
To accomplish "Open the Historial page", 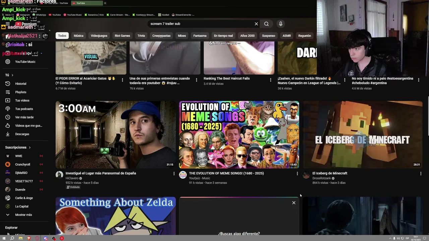I will click(x=23, y=84).
